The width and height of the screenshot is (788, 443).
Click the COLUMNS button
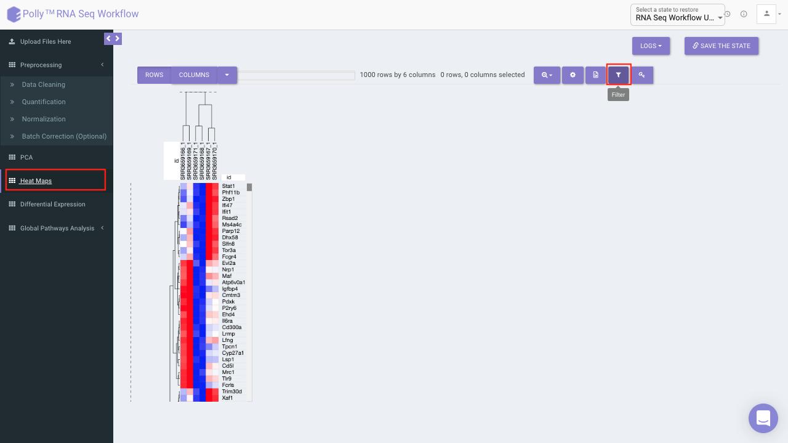[194, 75]
